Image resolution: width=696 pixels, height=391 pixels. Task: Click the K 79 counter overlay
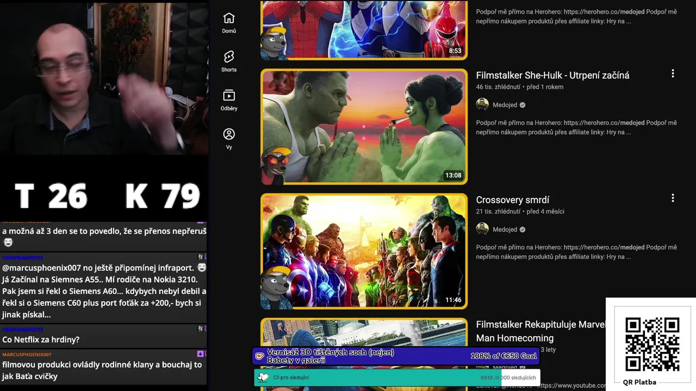tap(163, 196)
